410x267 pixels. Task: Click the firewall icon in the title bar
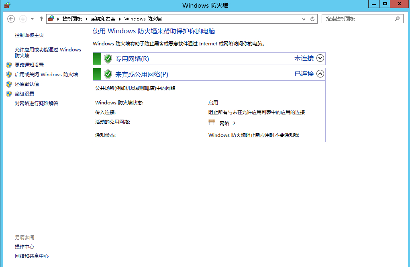tap(7, 5)
